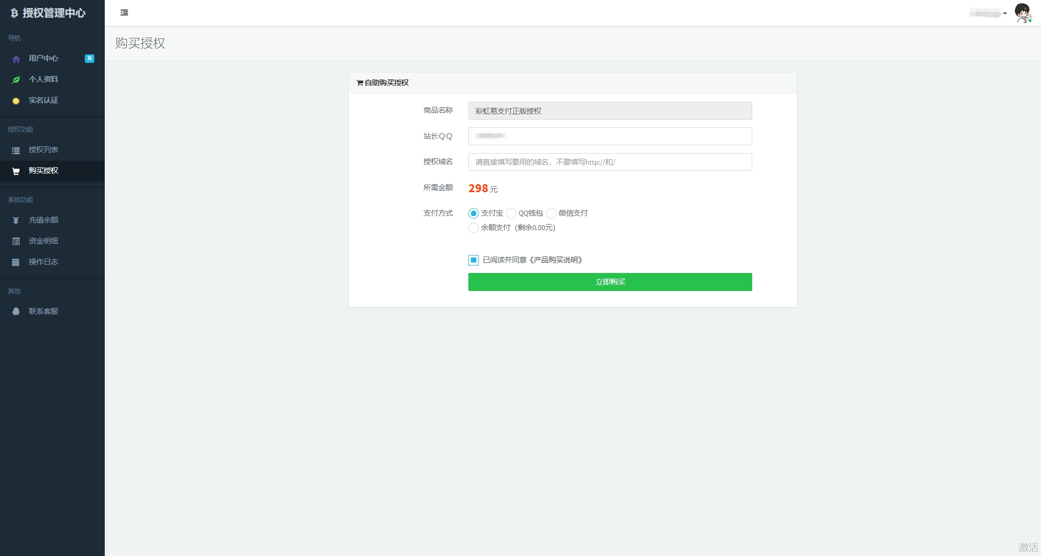Click the 系统功能 section label
Viewport: 1041px width, 556px height.
click(x=20, y=200)
